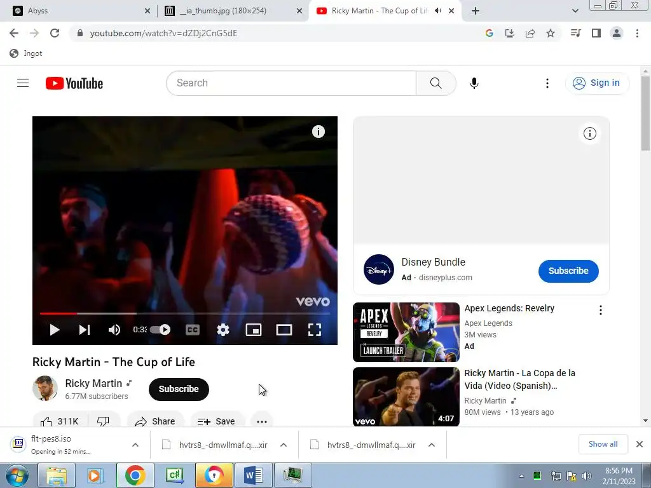
Task: Open Chrome profile avatar
Action: (x=617, y=33)
